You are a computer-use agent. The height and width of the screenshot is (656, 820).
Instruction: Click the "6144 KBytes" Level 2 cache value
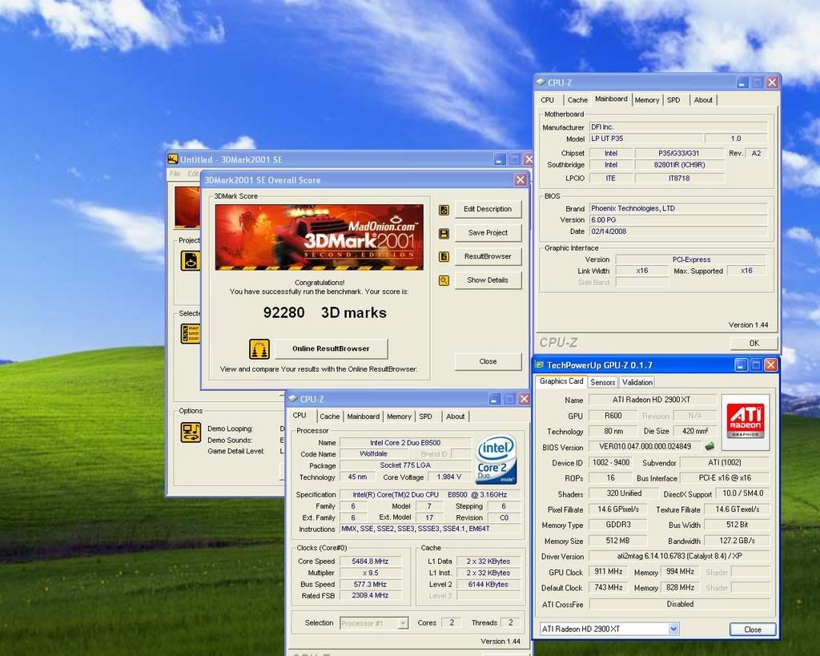click(488, 585)
